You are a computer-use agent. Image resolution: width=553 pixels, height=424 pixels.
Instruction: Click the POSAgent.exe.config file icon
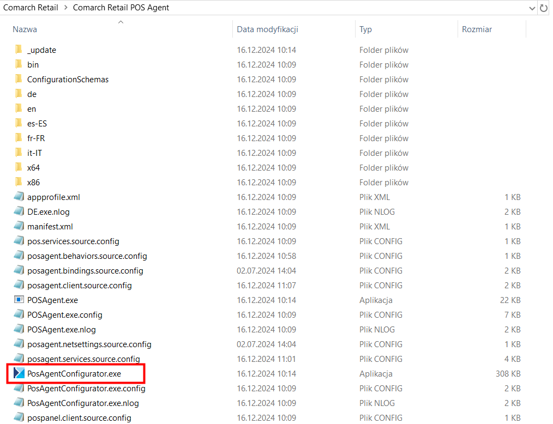19,314
